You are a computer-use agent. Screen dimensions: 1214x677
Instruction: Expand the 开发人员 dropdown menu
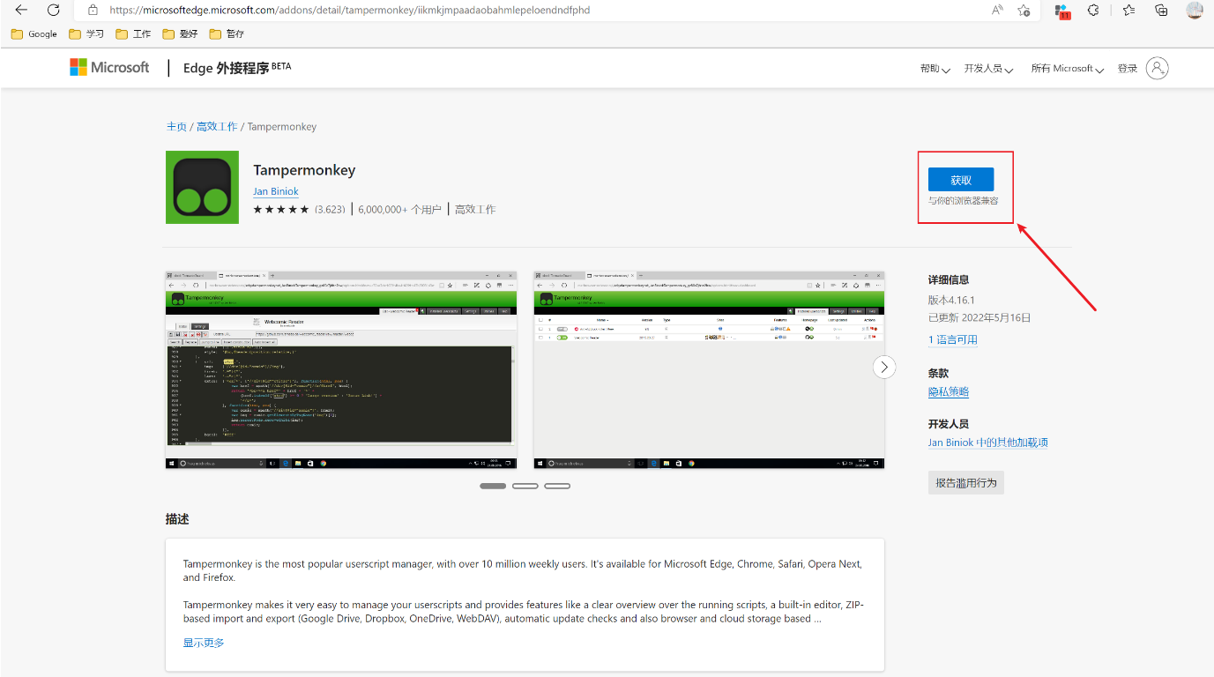click(x=988, y=68)
